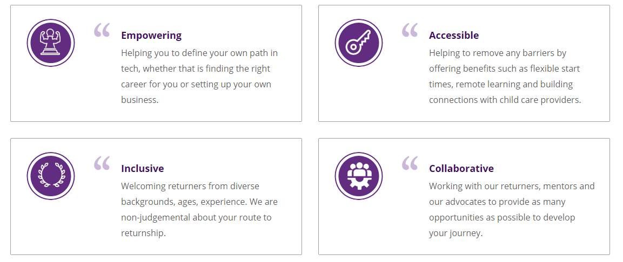Click the quote mark beside Inclusive
The width and height of the screenshot is (623, 262).
click(102, 163)
